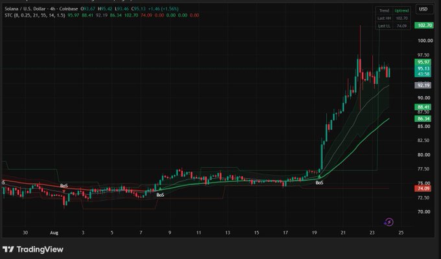Open the USD currency selector
The width and height of the screenshot is (441, 259).
[423, 9]
